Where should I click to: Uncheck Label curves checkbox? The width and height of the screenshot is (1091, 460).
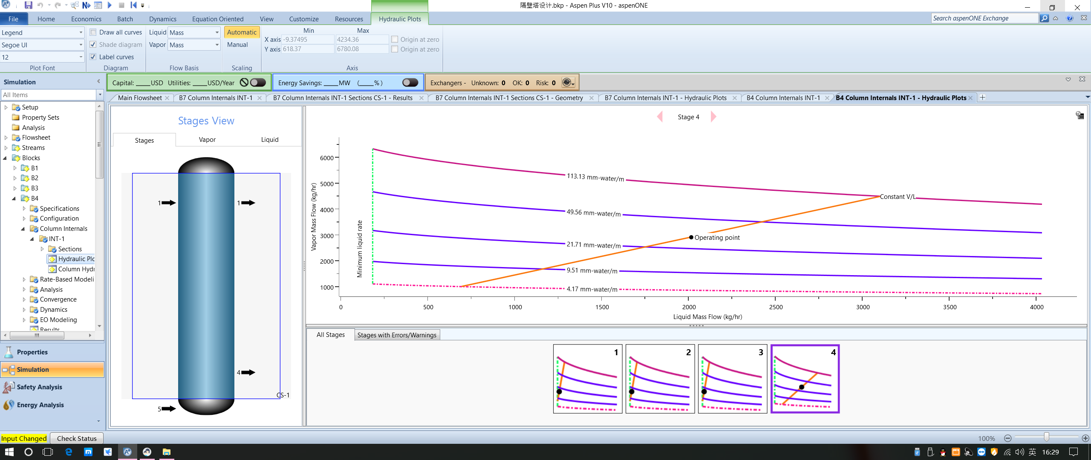tap(93, 57)
